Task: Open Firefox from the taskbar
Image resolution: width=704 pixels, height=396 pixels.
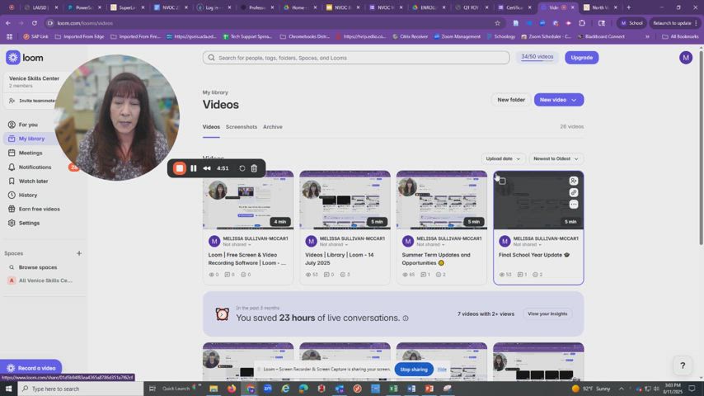Action: (232, 389)
